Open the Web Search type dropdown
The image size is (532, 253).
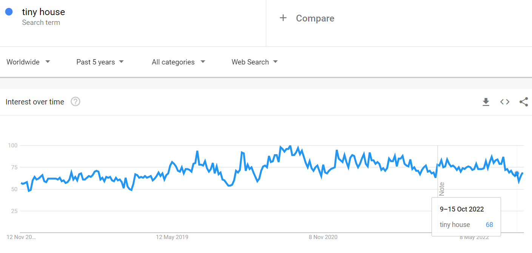pos(254,62)
